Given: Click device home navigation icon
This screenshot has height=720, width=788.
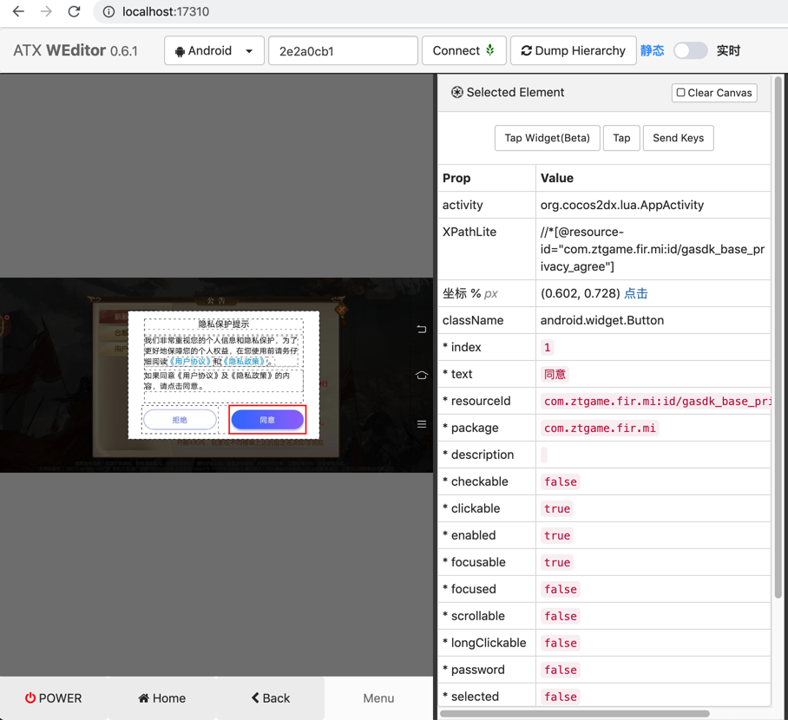Looking at the screenshot, I should (x=422, y=376).
